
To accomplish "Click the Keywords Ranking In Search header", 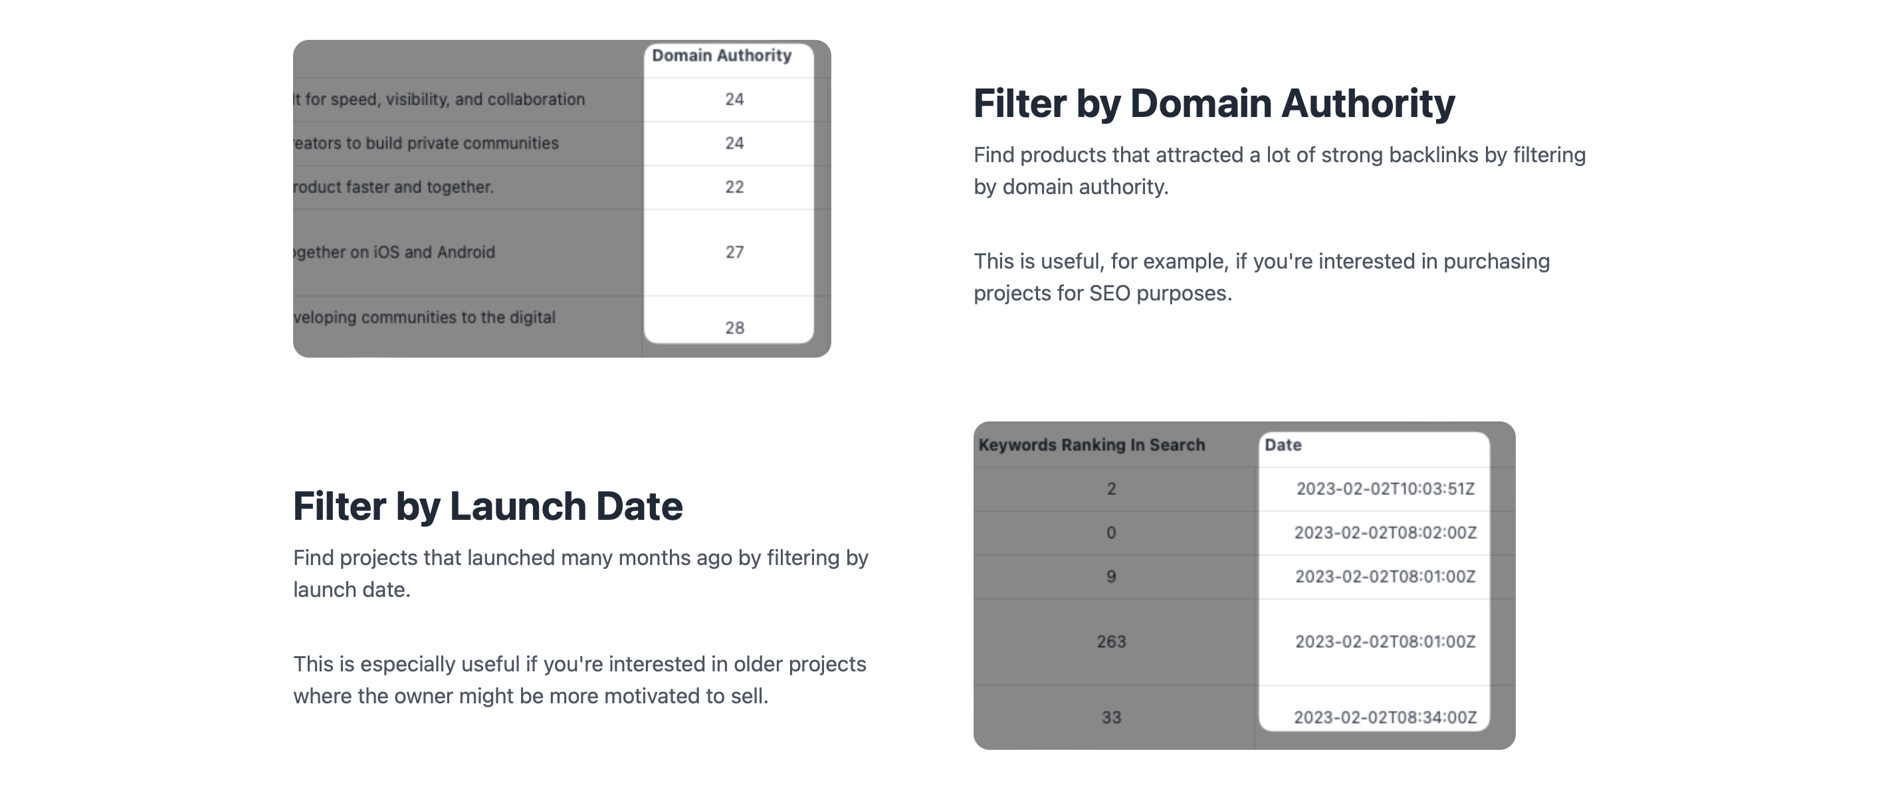I will click(x=1091, y=445).
